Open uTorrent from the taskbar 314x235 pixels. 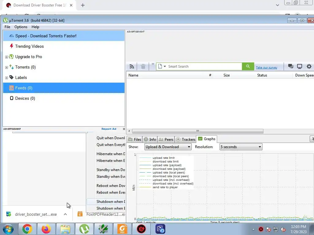(84, 229)
